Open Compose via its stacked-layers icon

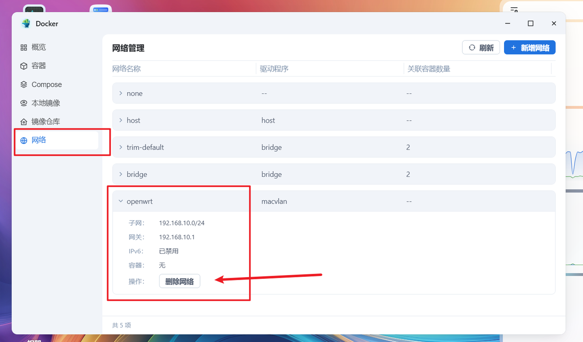click(x=24, y=84)
